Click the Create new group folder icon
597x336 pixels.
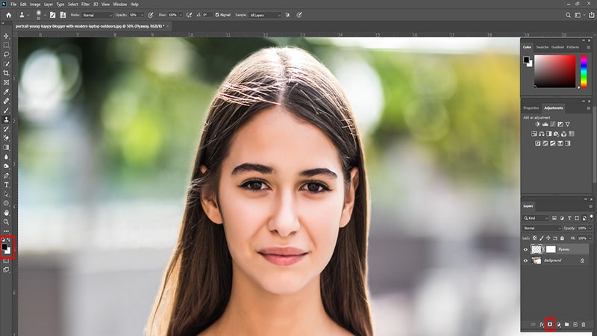coord(567,324)
